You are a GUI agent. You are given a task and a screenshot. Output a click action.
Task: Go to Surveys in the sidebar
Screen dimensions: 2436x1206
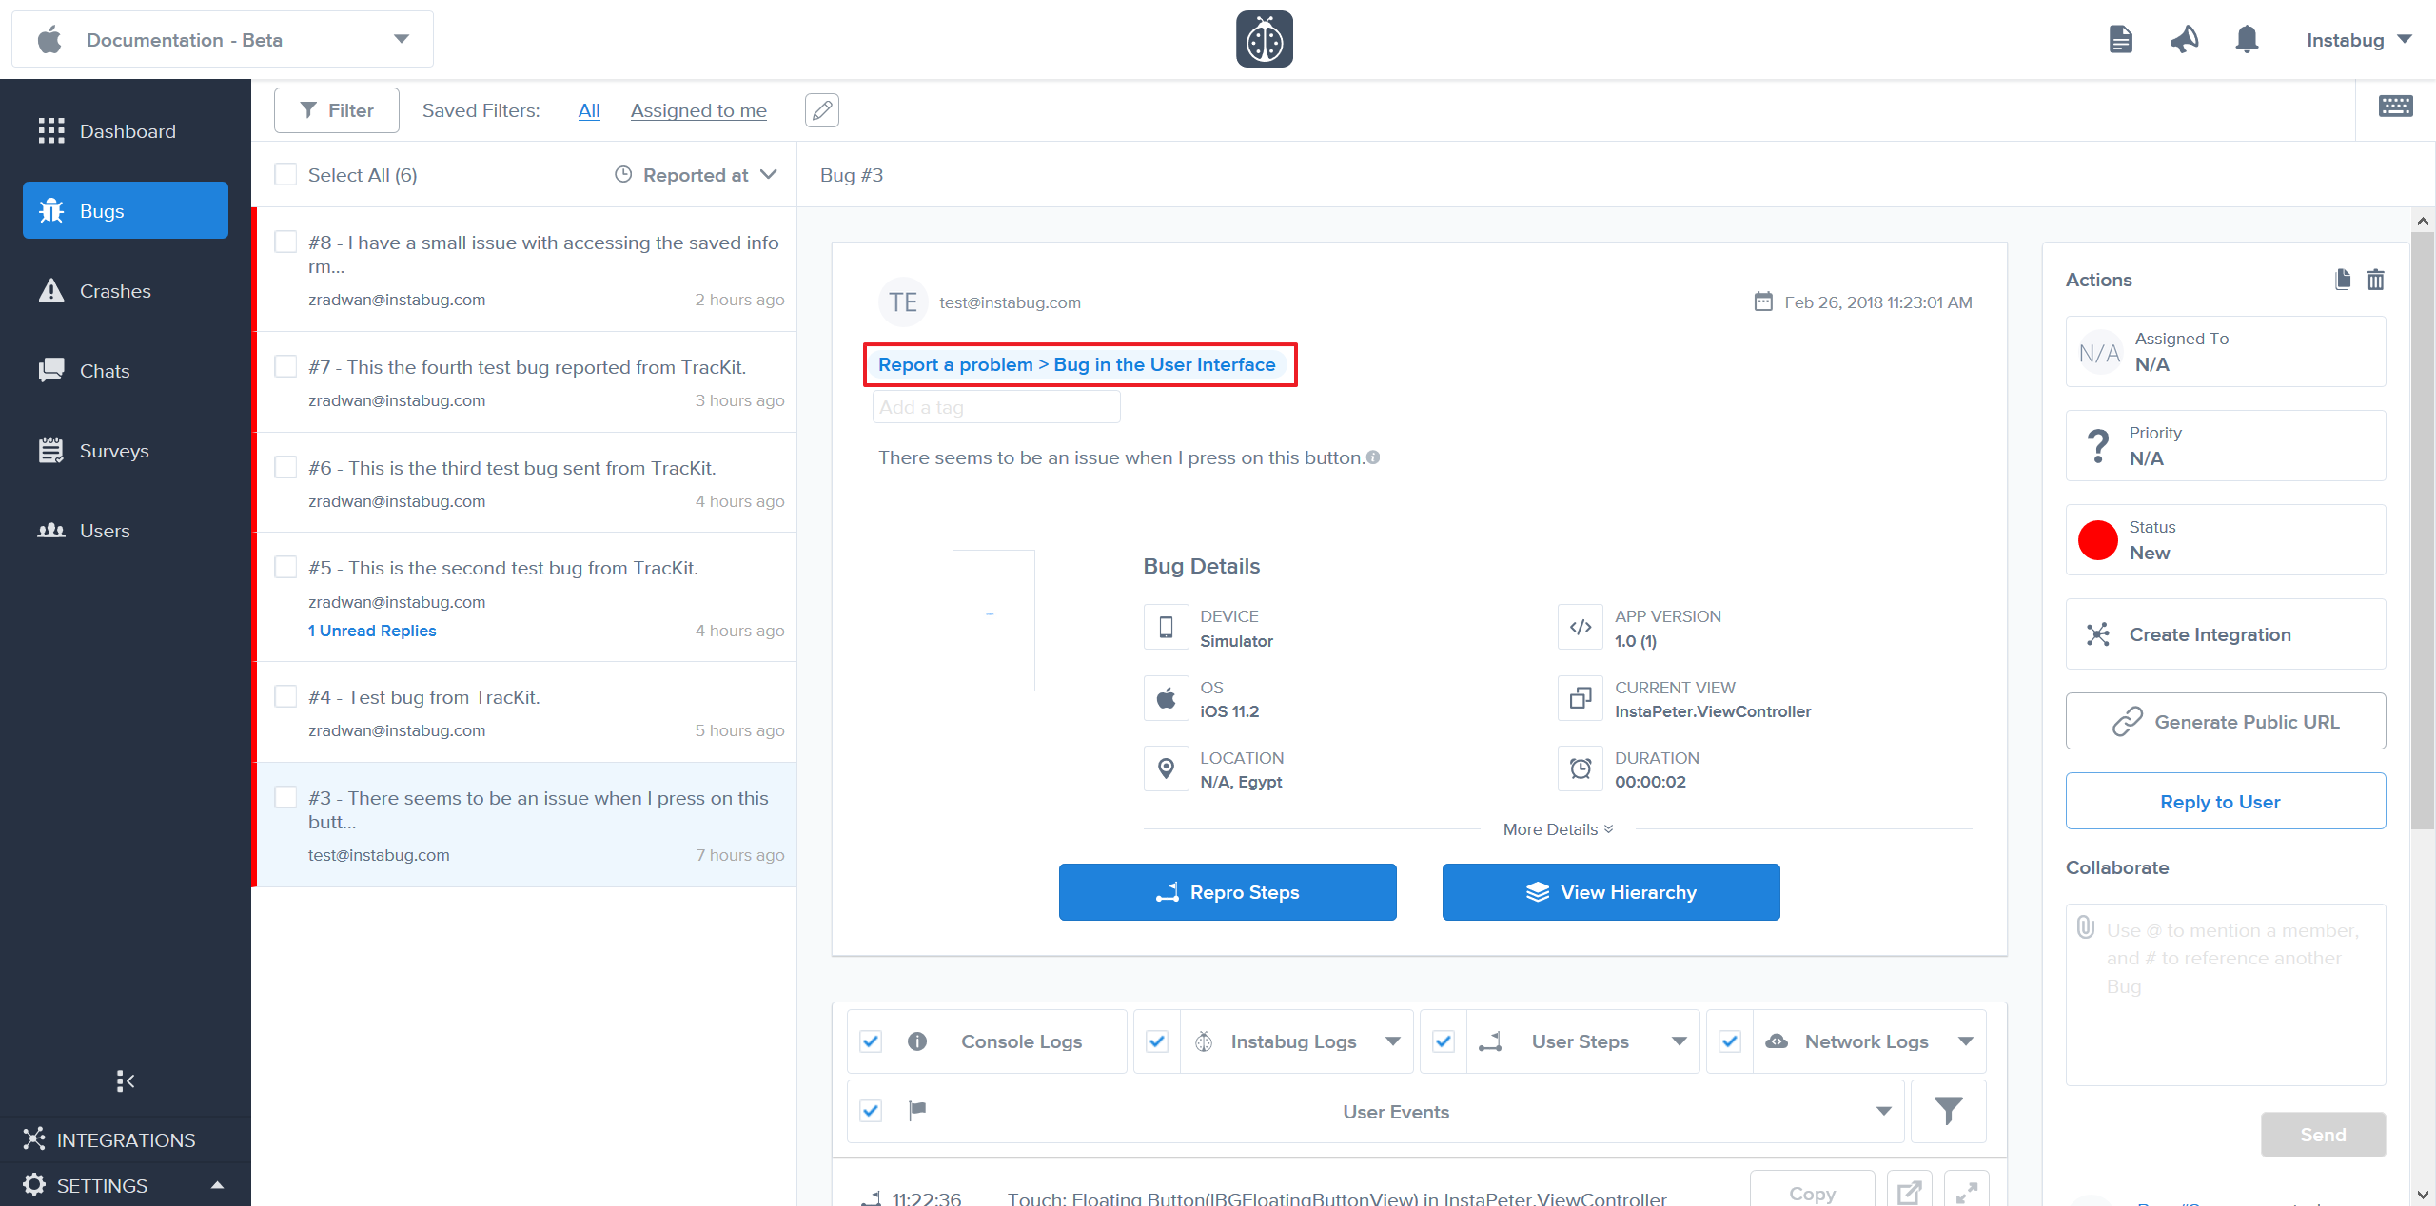(x=114, y=451)
